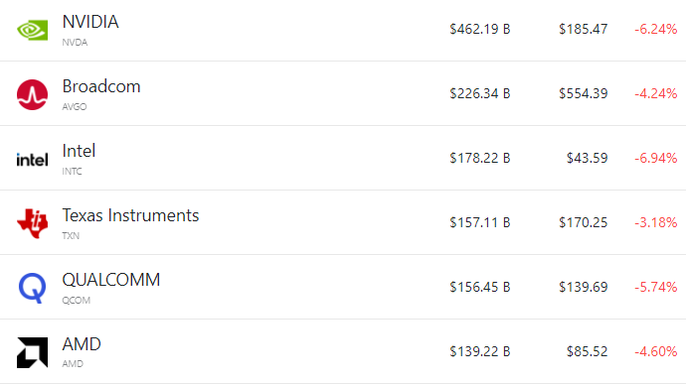This screenshot has width=686, height=386.
Task: Click NVIDIA's $462.19 B market cap
Action: (480, 29)
